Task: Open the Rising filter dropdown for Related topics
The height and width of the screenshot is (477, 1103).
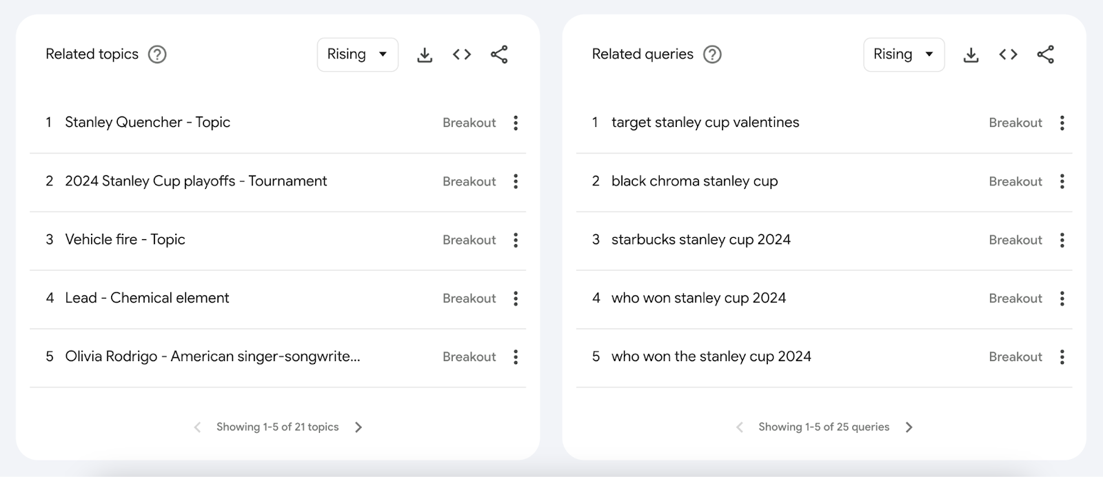Action: click(x=357, y=54)
